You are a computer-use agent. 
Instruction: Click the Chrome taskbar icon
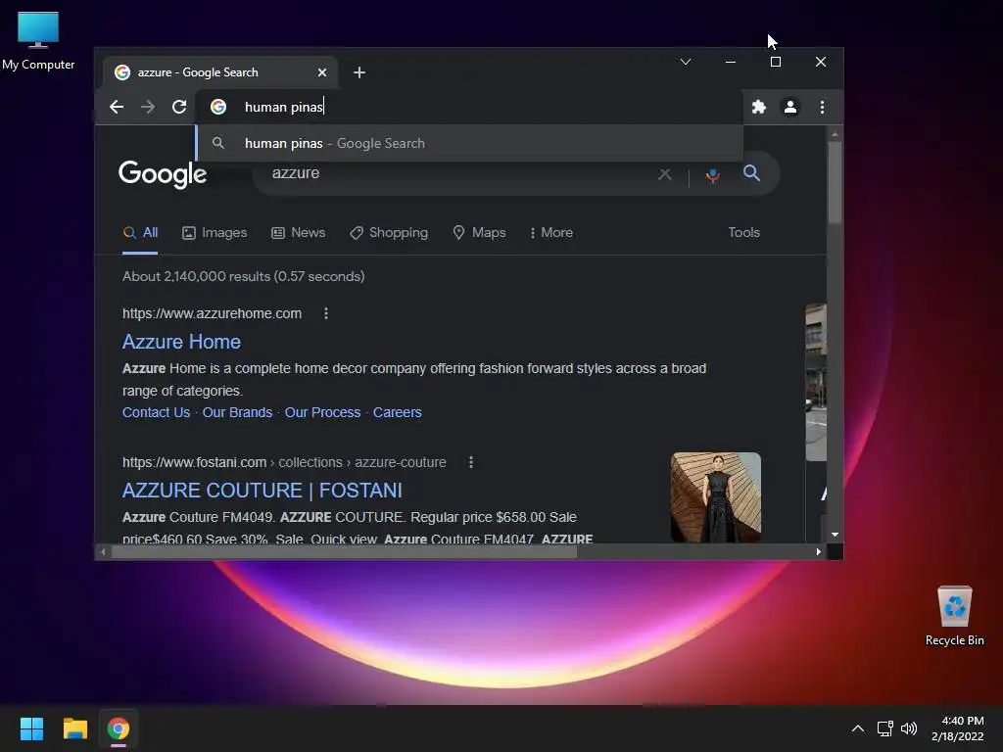pyautogui.click(x=119, y=728)
